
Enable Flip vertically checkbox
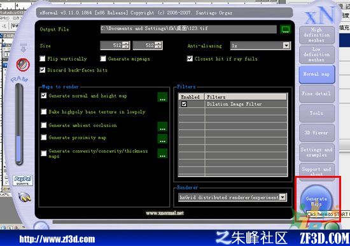pyautogui.click(x=43, y=59)
